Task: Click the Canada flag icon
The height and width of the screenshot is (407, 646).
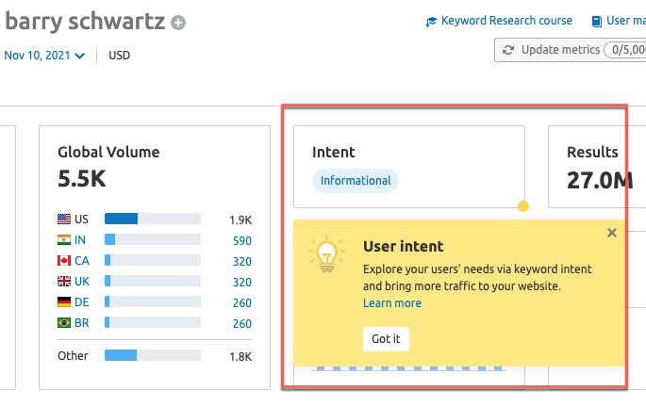Action: (64, 260)
